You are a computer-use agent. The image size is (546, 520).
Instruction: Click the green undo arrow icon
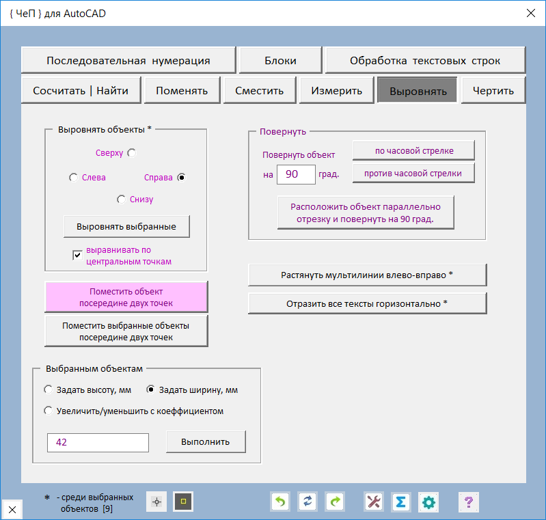coord(281,502)
